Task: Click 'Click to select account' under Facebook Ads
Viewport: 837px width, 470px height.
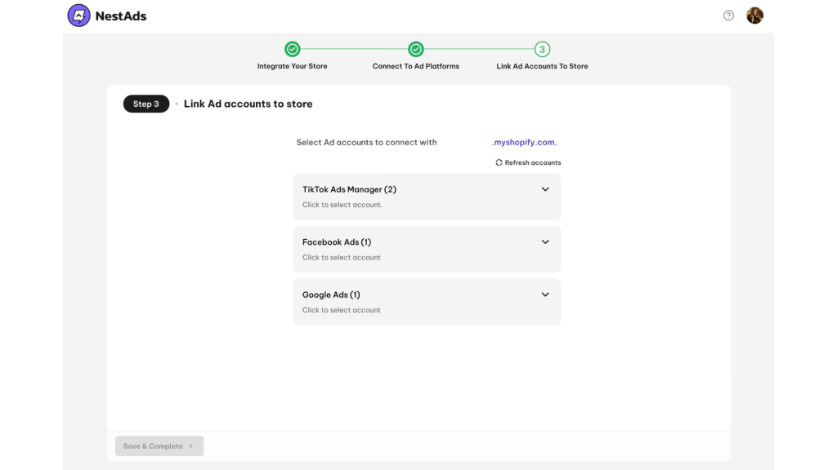Action: 342,257
